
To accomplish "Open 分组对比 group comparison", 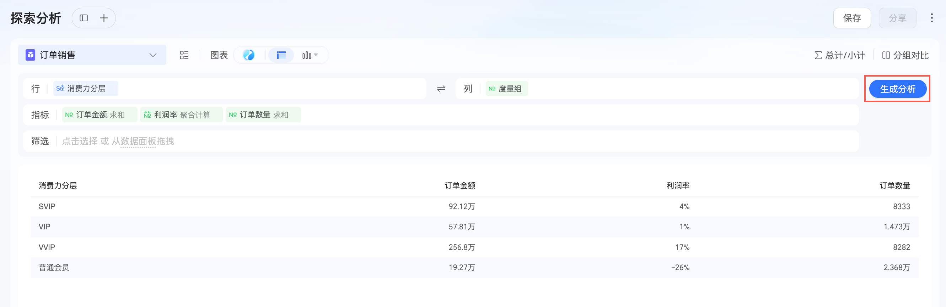I will coord(905,55).
